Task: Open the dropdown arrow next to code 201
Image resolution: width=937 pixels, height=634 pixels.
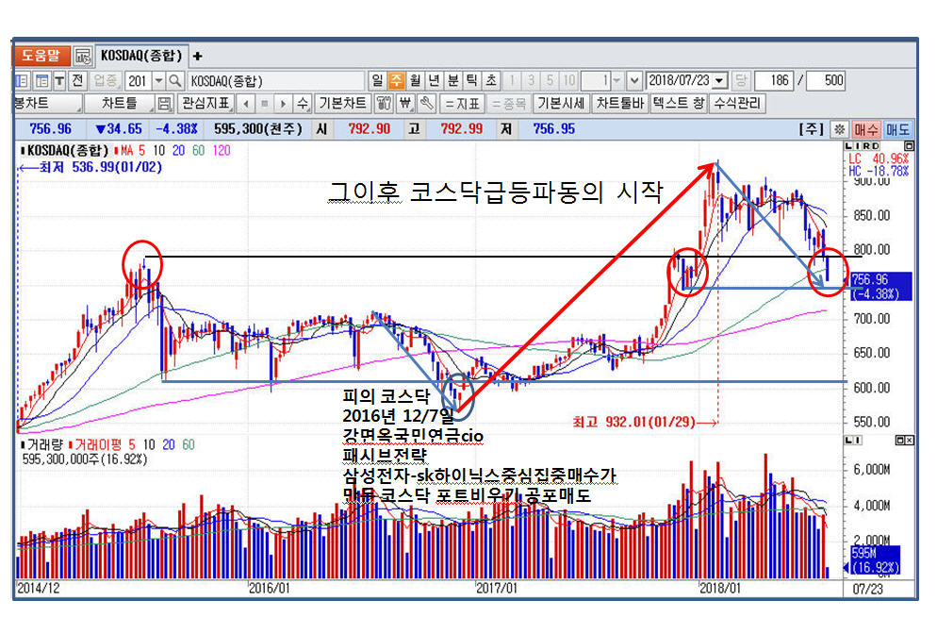Action: pos(157,81)
